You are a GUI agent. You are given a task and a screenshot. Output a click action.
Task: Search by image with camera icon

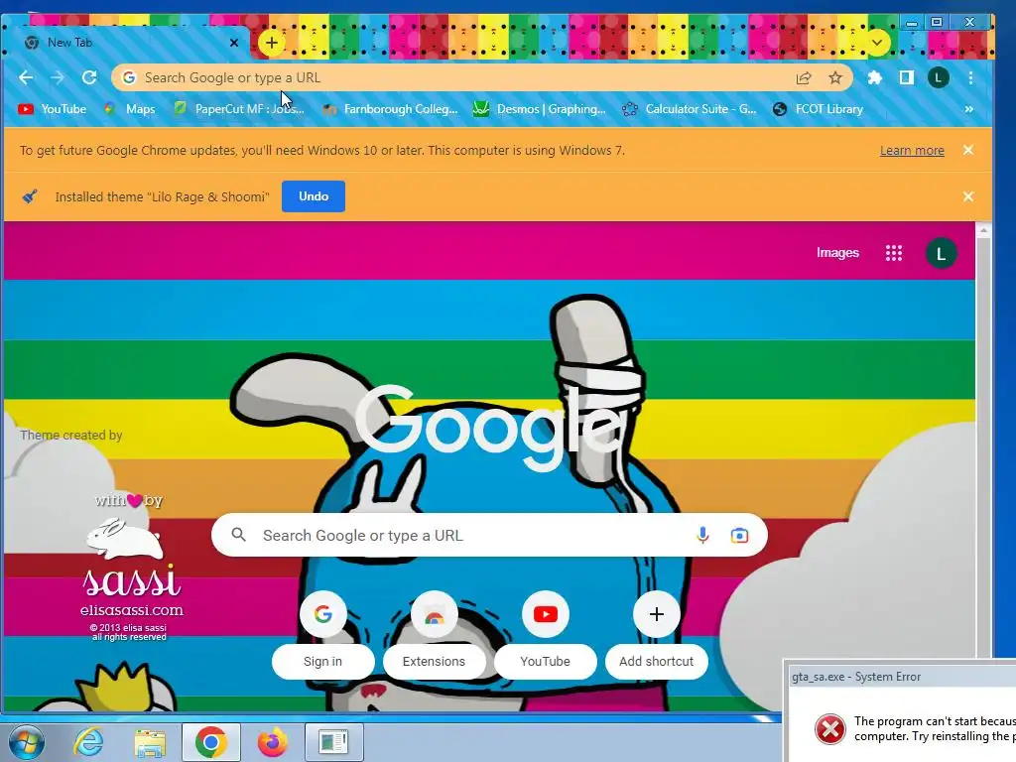pos(739,535)
